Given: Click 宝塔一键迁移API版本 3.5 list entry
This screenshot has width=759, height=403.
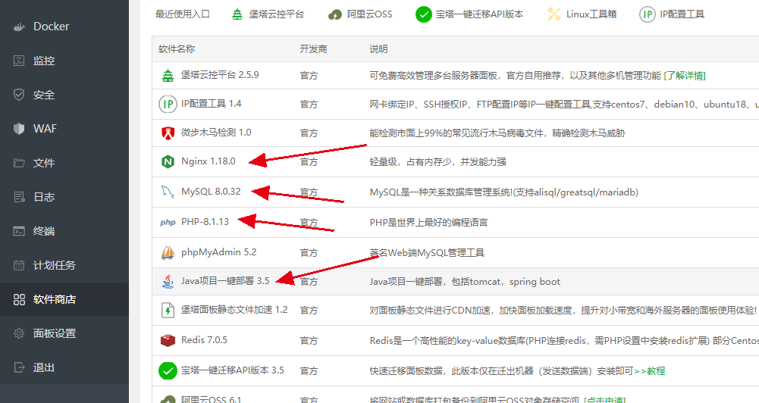Looking at the screenshot, I should (232, 370).
